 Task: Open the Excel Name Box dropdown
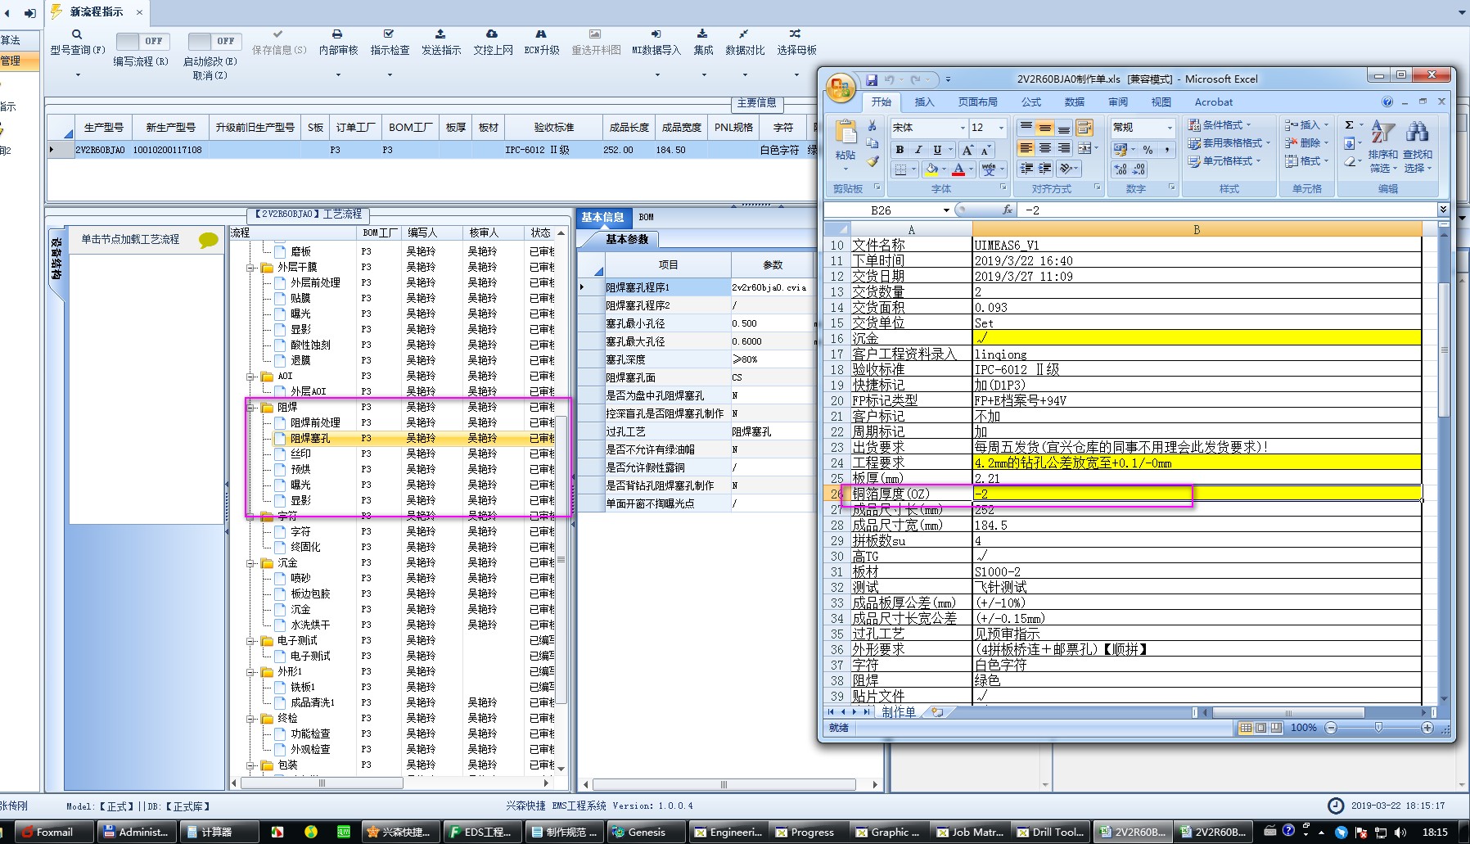(x=946, y=210)
